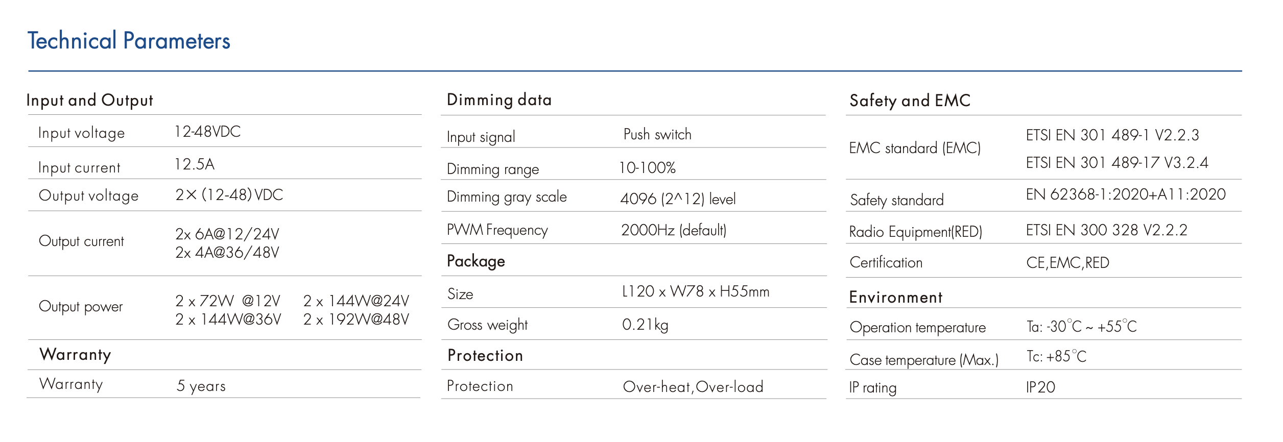Screen dimensions: 1283x442
Task: Click the 10-100% dimming range value
Action: point(647,167)
